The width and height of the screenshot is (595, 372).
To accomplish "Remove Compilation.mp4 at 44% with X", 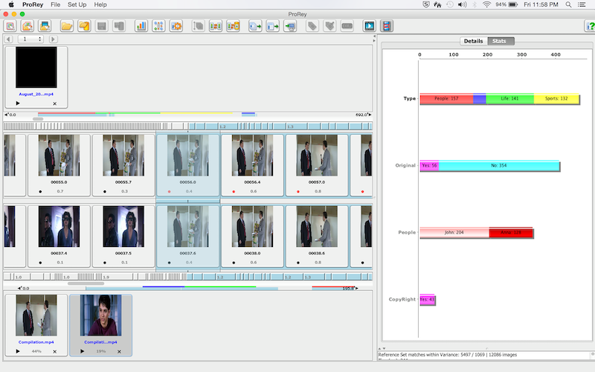I will point(54,351).
